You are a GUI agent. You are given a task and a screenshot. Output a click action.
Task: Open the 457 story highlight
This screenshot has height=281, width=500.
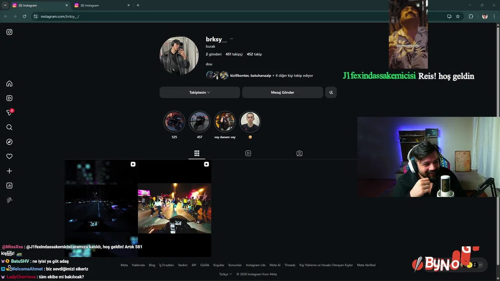click(200, 122)
